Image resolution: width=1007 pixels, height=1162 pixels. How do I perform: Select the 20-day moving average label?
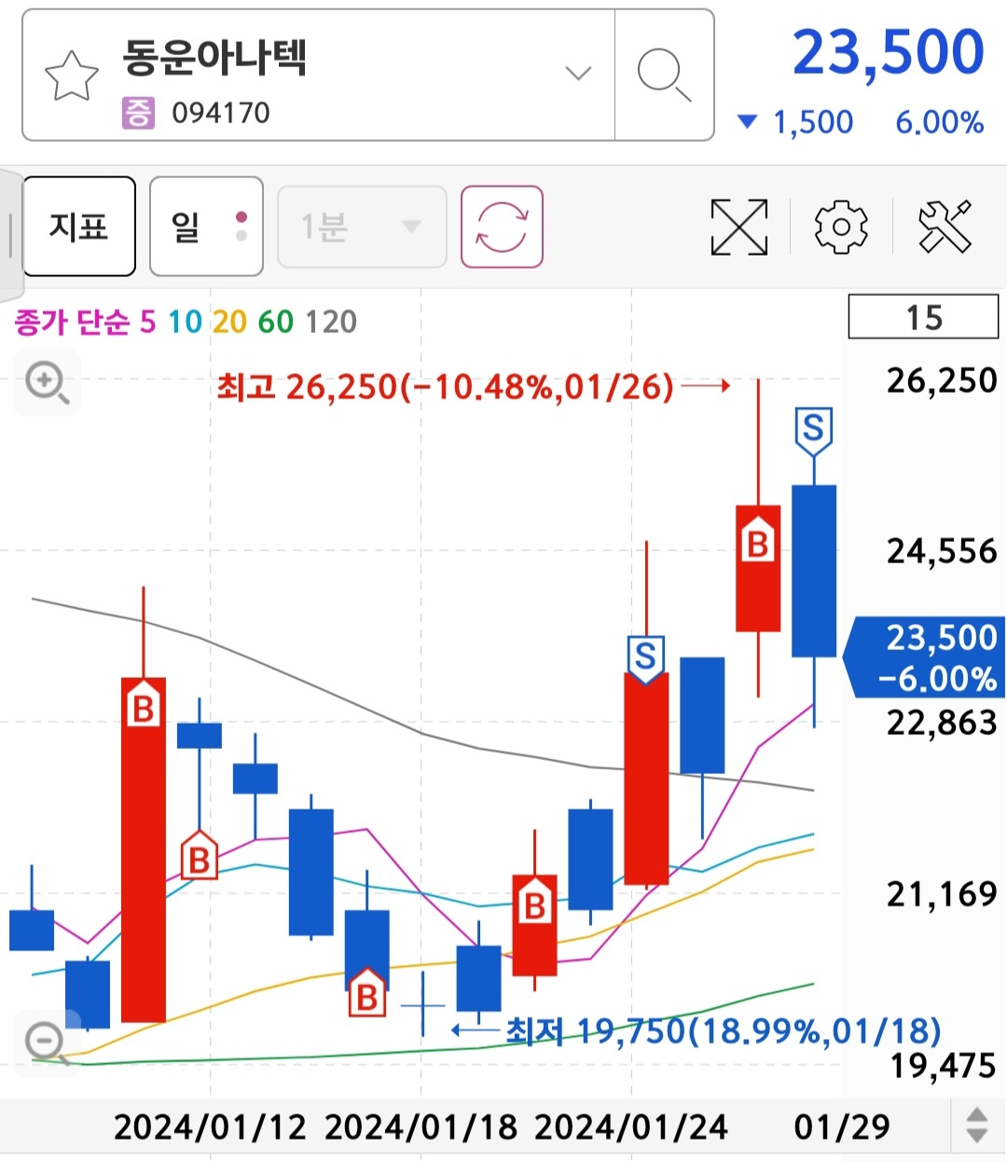pyautogui.click(x=229, y=322)
